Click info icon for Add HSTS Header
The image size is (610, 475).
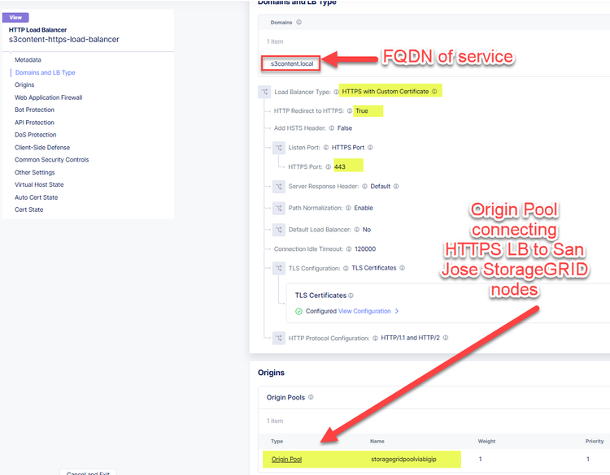point(332,128)
